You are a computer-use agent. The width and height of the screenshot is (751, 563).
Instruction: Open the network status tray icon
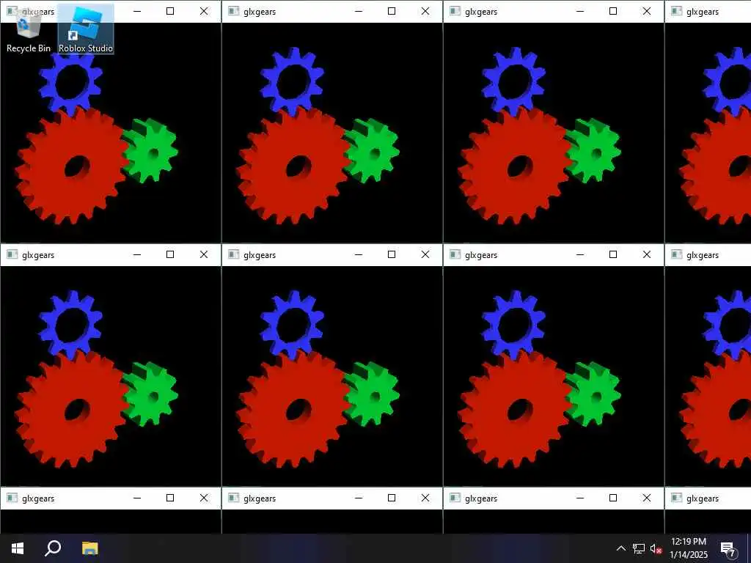(639, 548)
